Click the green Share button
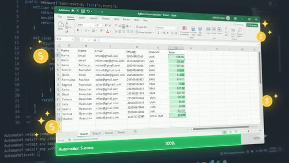Screen dimensions: 289x163 (x=252, y=25)
